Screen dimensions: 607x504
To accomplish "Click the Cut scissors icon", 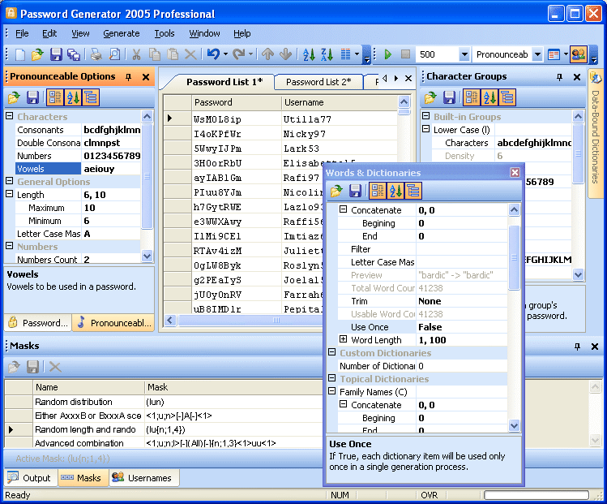I will pos(136,54).
